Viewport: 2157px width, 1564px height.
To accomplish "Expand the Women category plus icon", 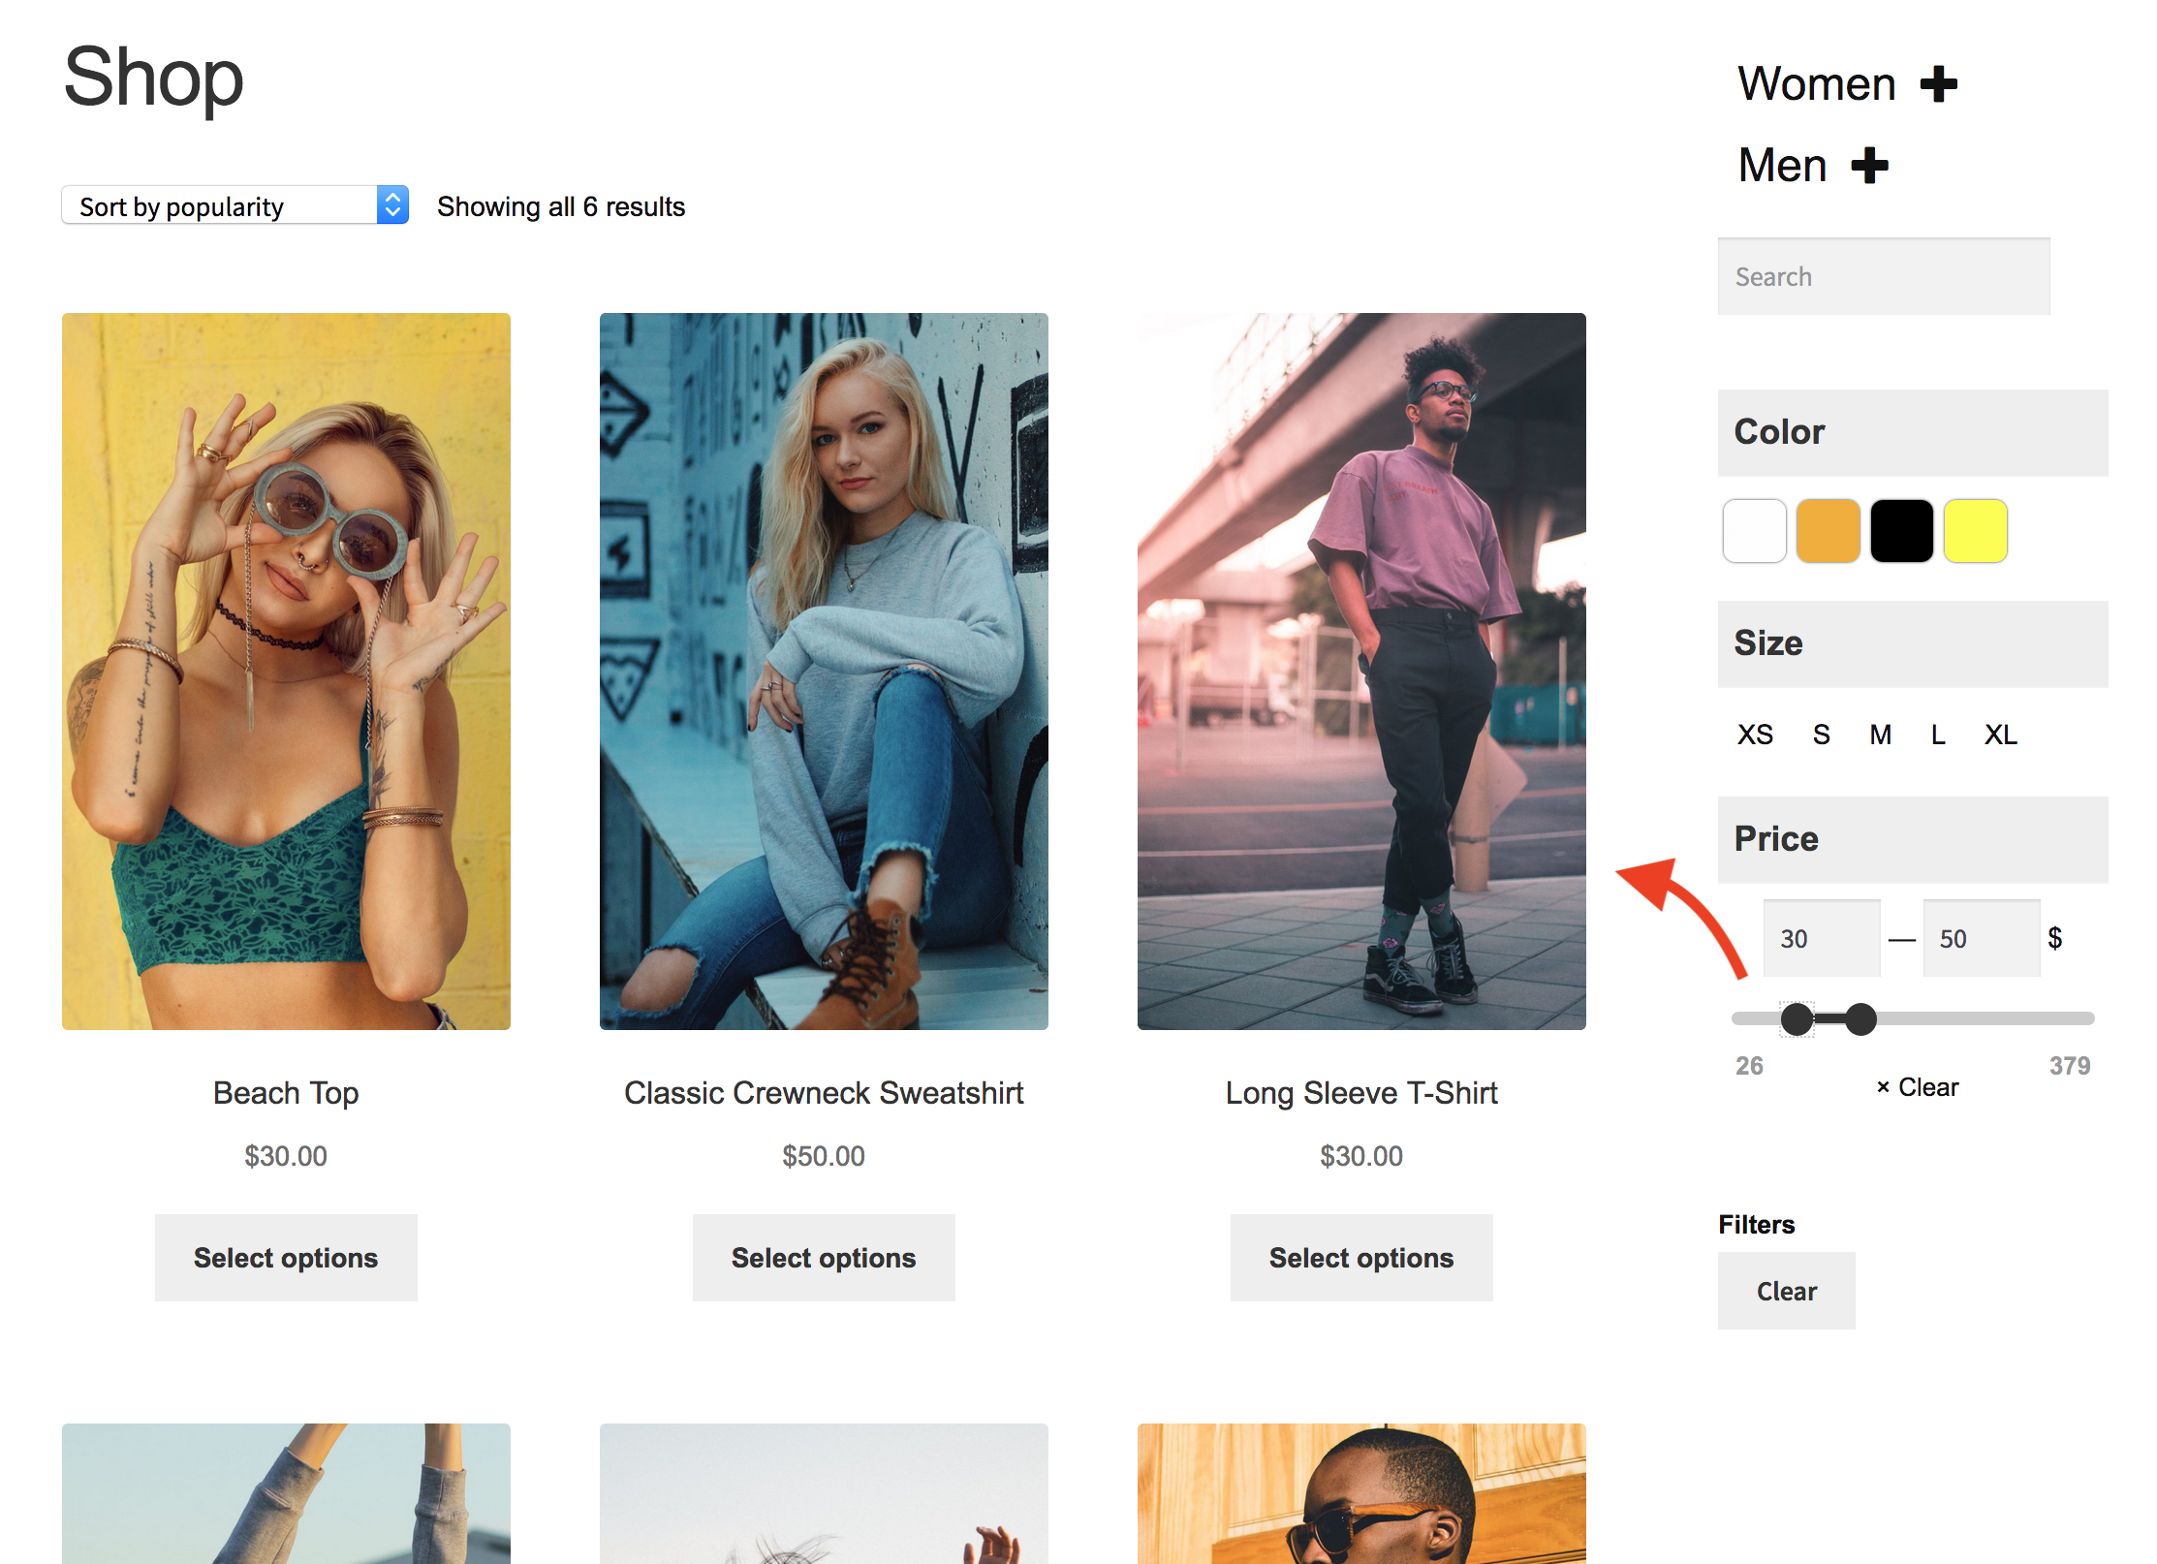I will pos(1938,84).
